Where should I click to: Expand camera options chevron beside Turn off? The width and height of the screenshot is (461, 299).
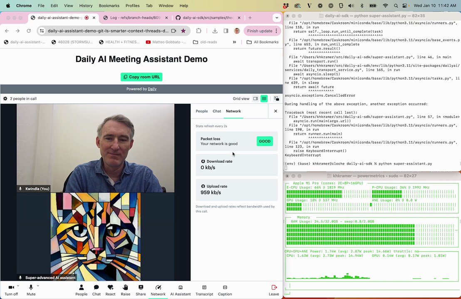click(x=18, y=285)
